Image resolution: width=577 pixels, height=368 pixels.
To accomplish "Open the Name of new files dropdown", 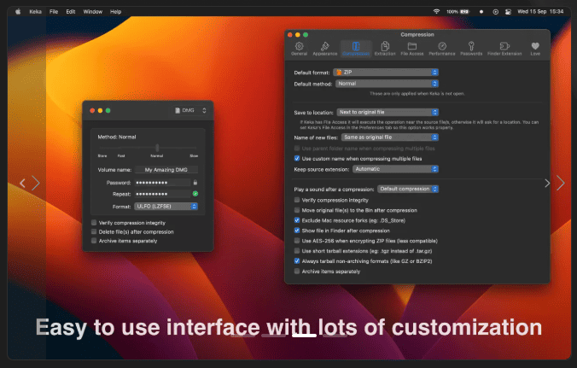I will pyautogui.click(x=390, y=137).
